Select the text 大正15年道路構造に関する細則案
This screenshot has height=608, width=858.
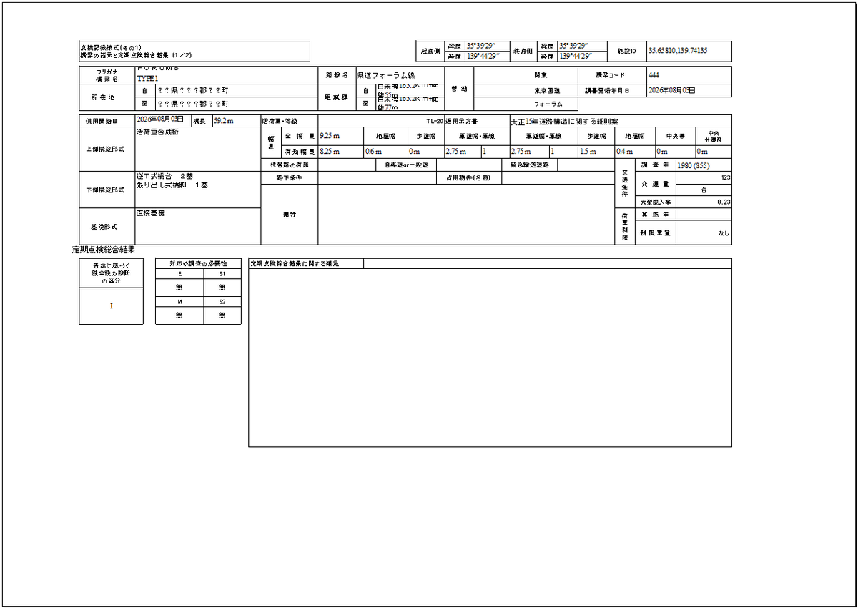tap(564, 122)
